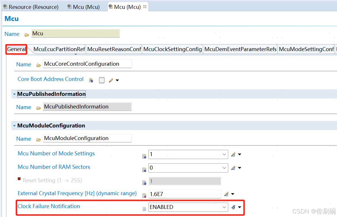Click the parameter icon for External Crystal Frequency

pyautogui.click(x=144, y=195)
